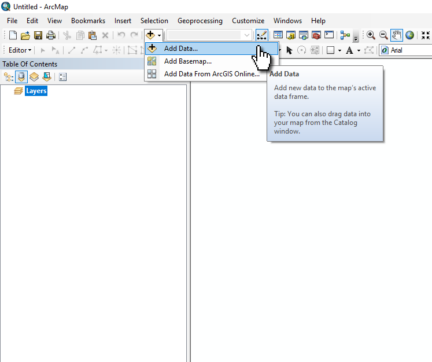Switch to List By Drawing Order view
The image size is (432, 362).
9,77
